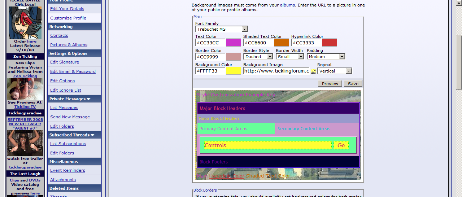Screen dimensions: 462x197
Task: Open the Padding dropdown
Action: pyautogui.click(x=342, y=57)
